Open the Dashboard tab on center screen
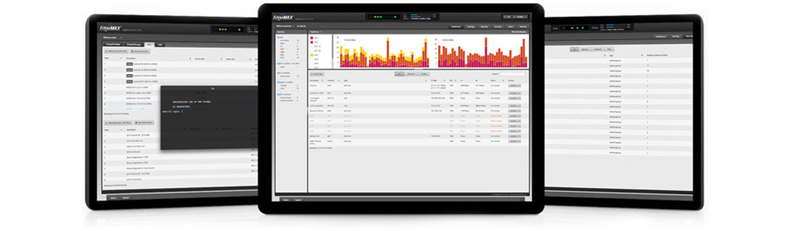Viewport: 791px width, 231px height. click(x=456, y=27)
